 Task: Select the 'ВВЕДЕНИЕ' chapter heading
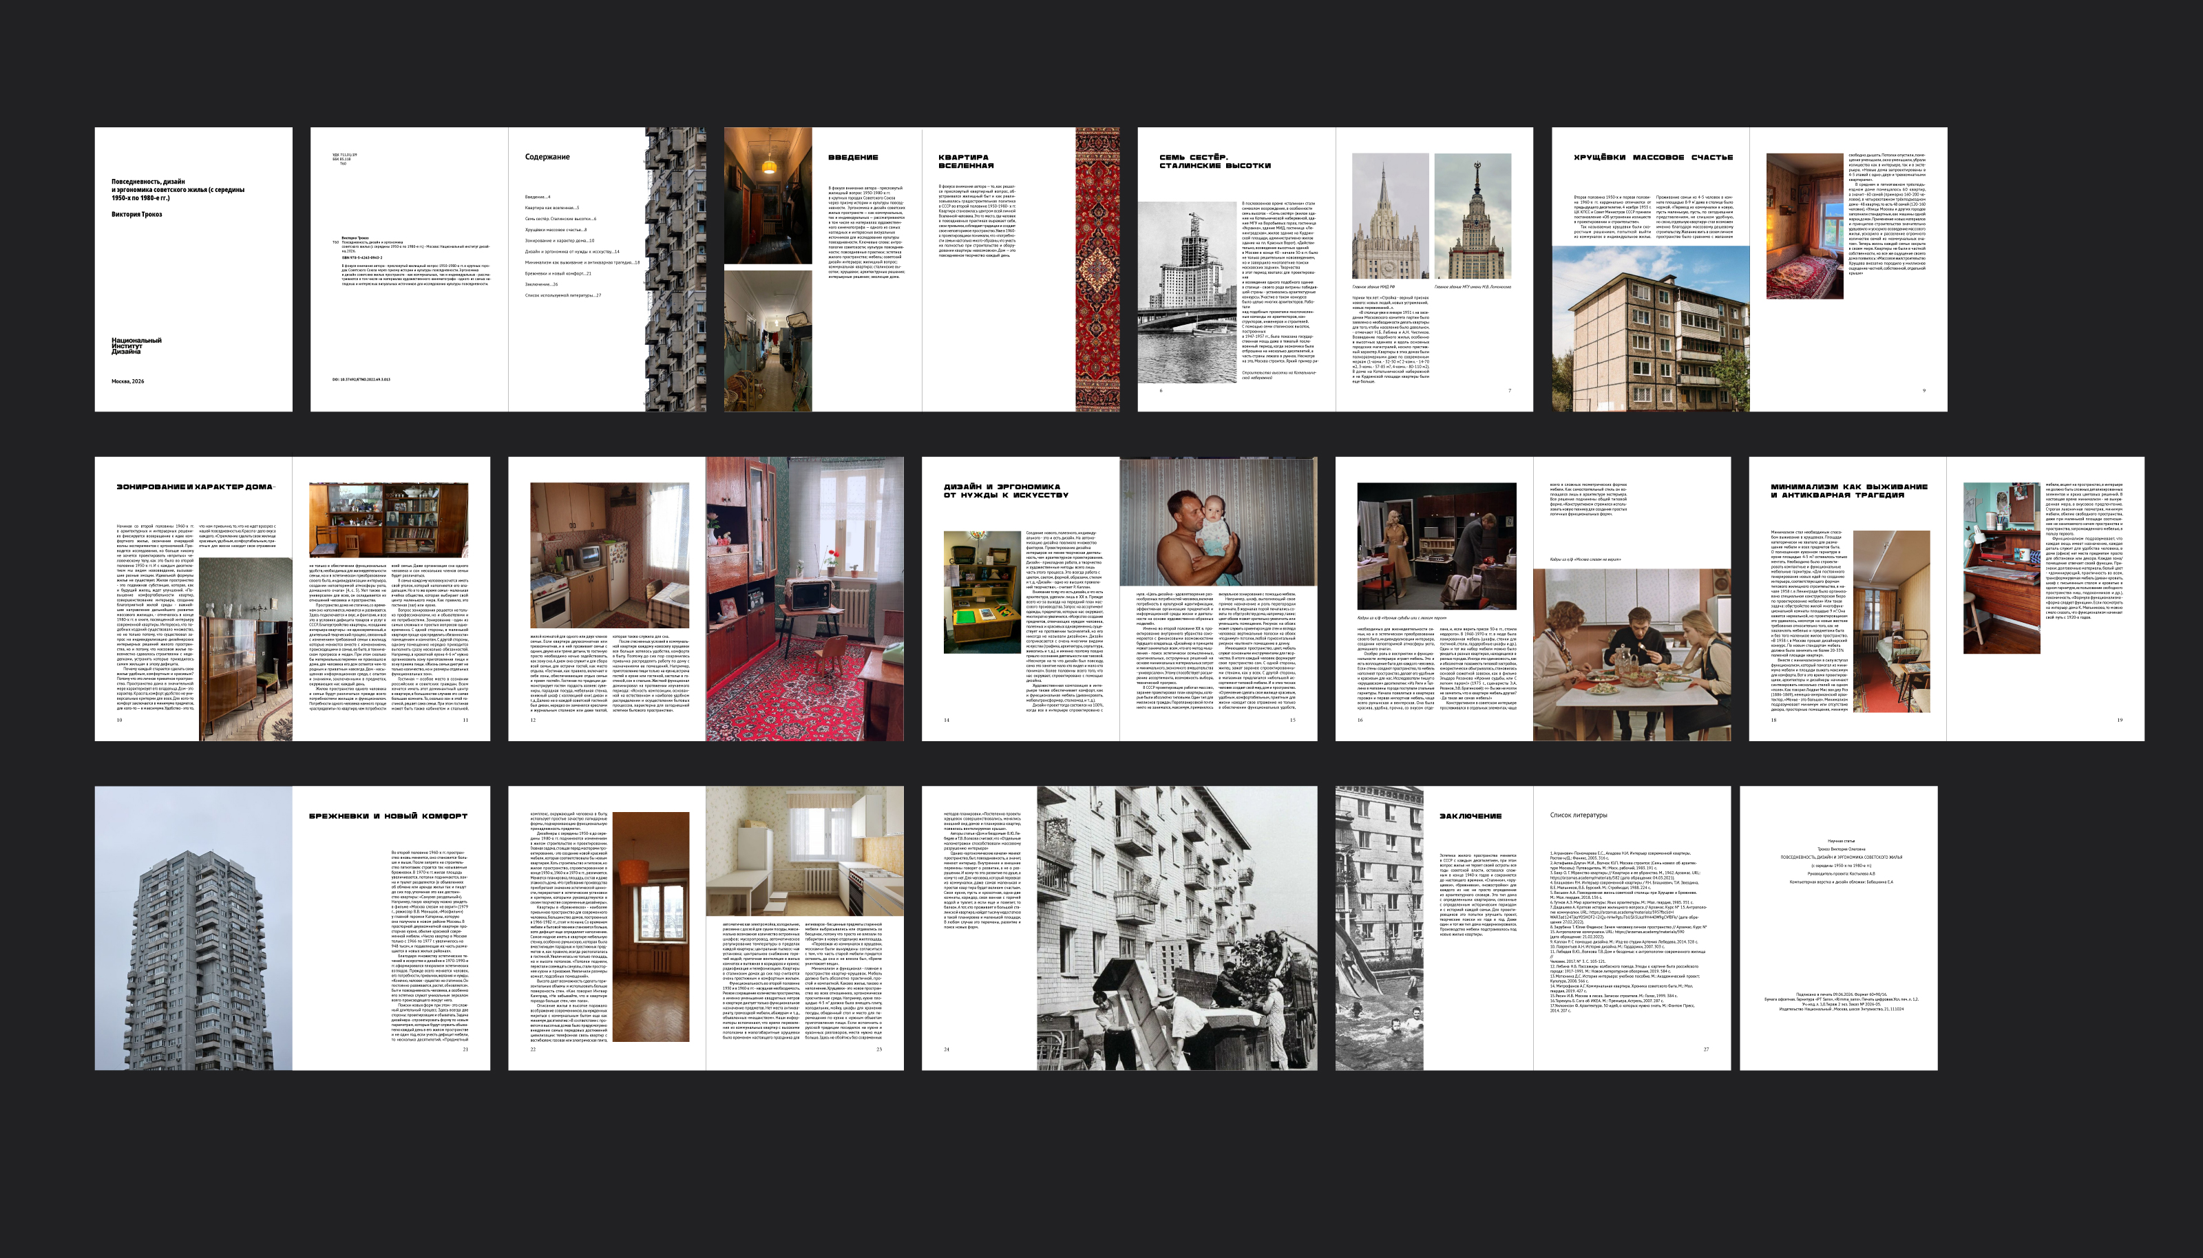tap(853, 157)
